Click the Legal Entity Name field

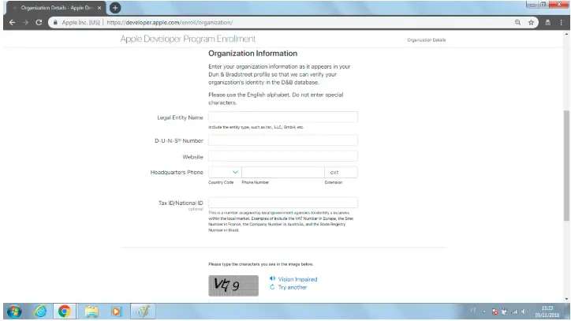click(283, 117)
